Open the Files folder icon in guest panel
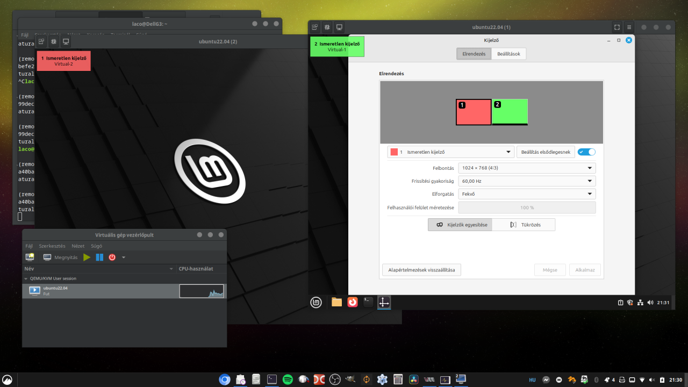Screen dimensions: 688x387 (x=336, y=302)
